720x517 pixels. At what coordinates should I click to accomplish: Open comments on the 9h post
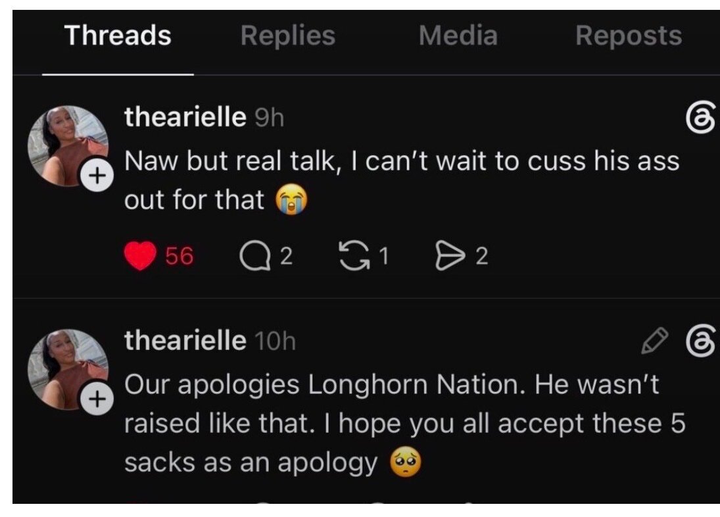(x=255, y=256)
